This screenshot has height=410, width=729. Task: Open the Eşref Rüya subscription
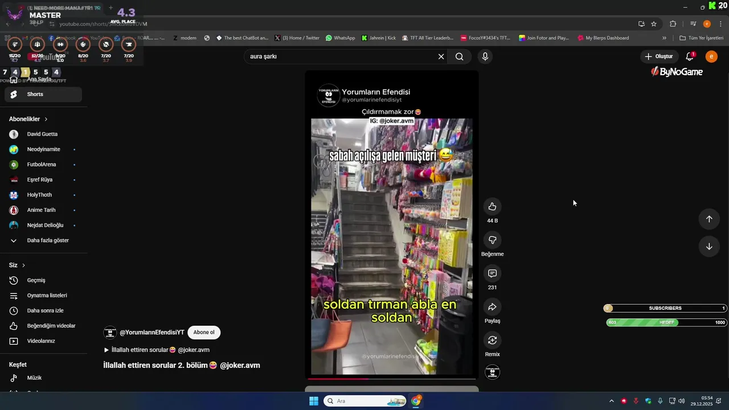(x=43, y=180)
